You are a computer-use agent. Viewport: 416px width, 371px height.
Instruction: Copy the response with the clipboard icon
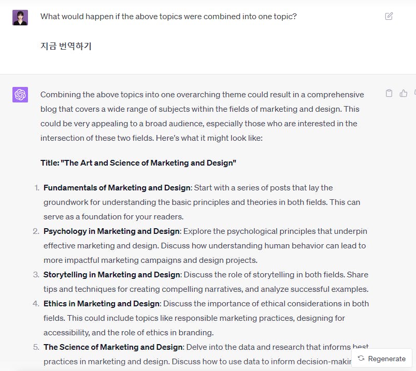coord(389,93)
